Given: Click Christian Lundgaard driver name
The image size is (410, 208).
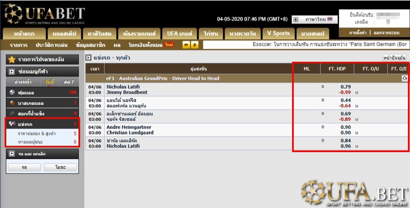Looking at the screenshot, I should pyautogui.click(x=130, y=132).
